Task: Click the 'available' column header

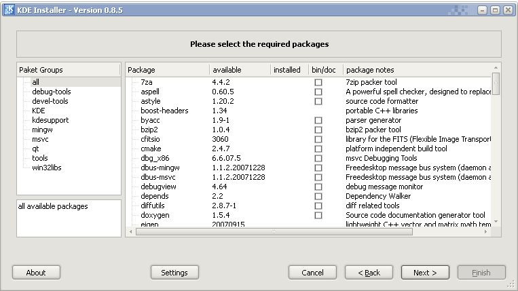Action: point(240,70)
